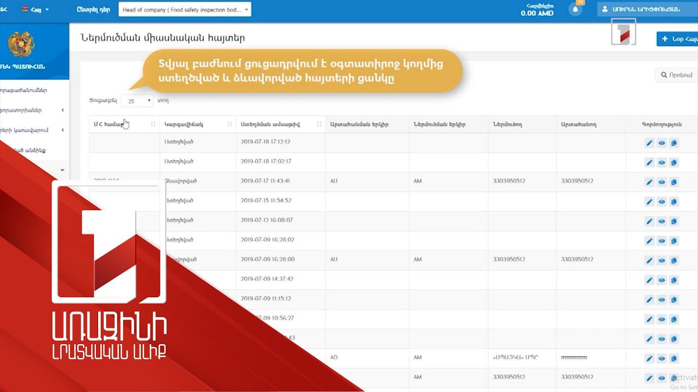This screenshot has width=698, height=392.
Task: Edit the request created 2019-07-17 11:43:41
Action: coord(649,182)
